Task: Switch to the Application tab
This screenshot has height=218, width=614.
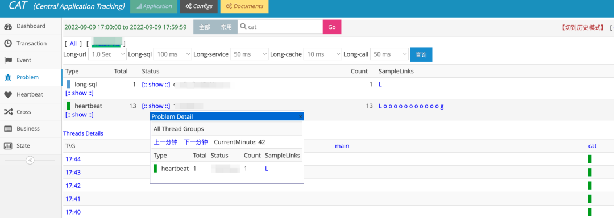Action: click(153, 7)
